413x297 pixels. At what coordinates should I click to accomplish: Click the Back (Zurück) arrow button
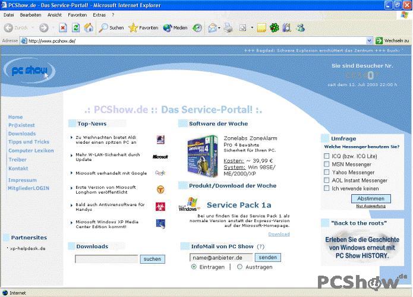(8, 28)
